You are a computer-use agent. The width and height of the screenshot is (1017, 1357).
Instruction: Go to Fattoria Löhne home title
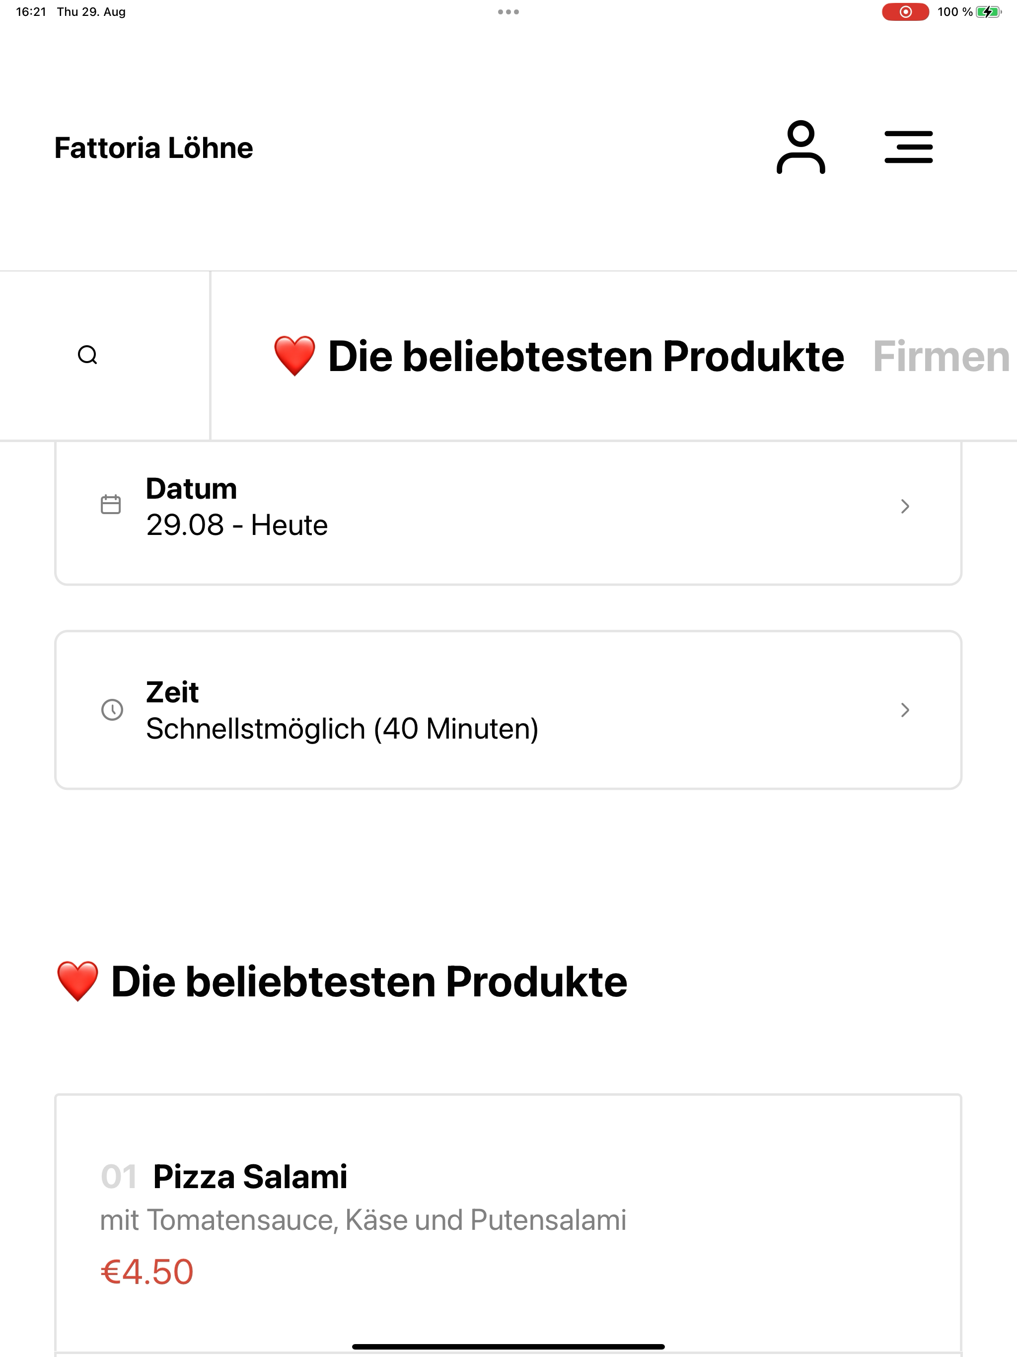coord(153,148)
